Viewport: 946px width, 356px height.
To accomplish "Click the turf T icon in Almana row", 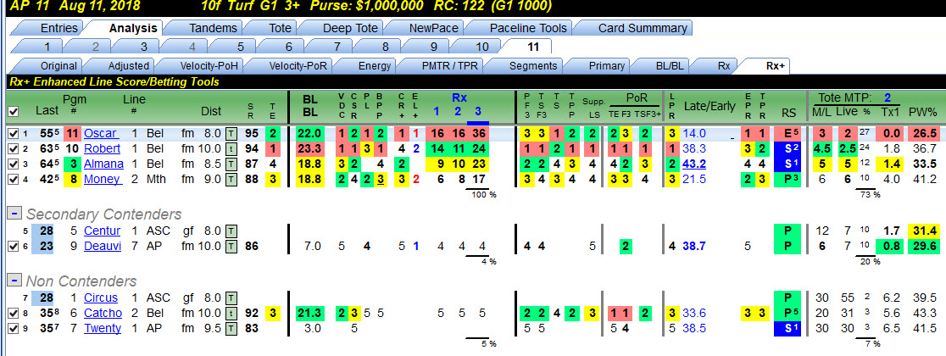I will point(231,164).
